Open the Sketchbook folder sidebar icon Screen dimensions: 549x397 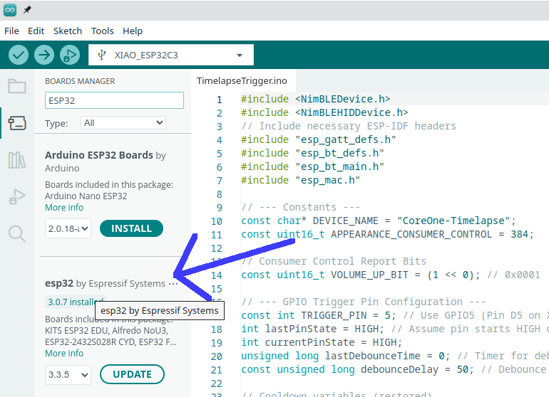pyautogui.click(x=17, y=86)
